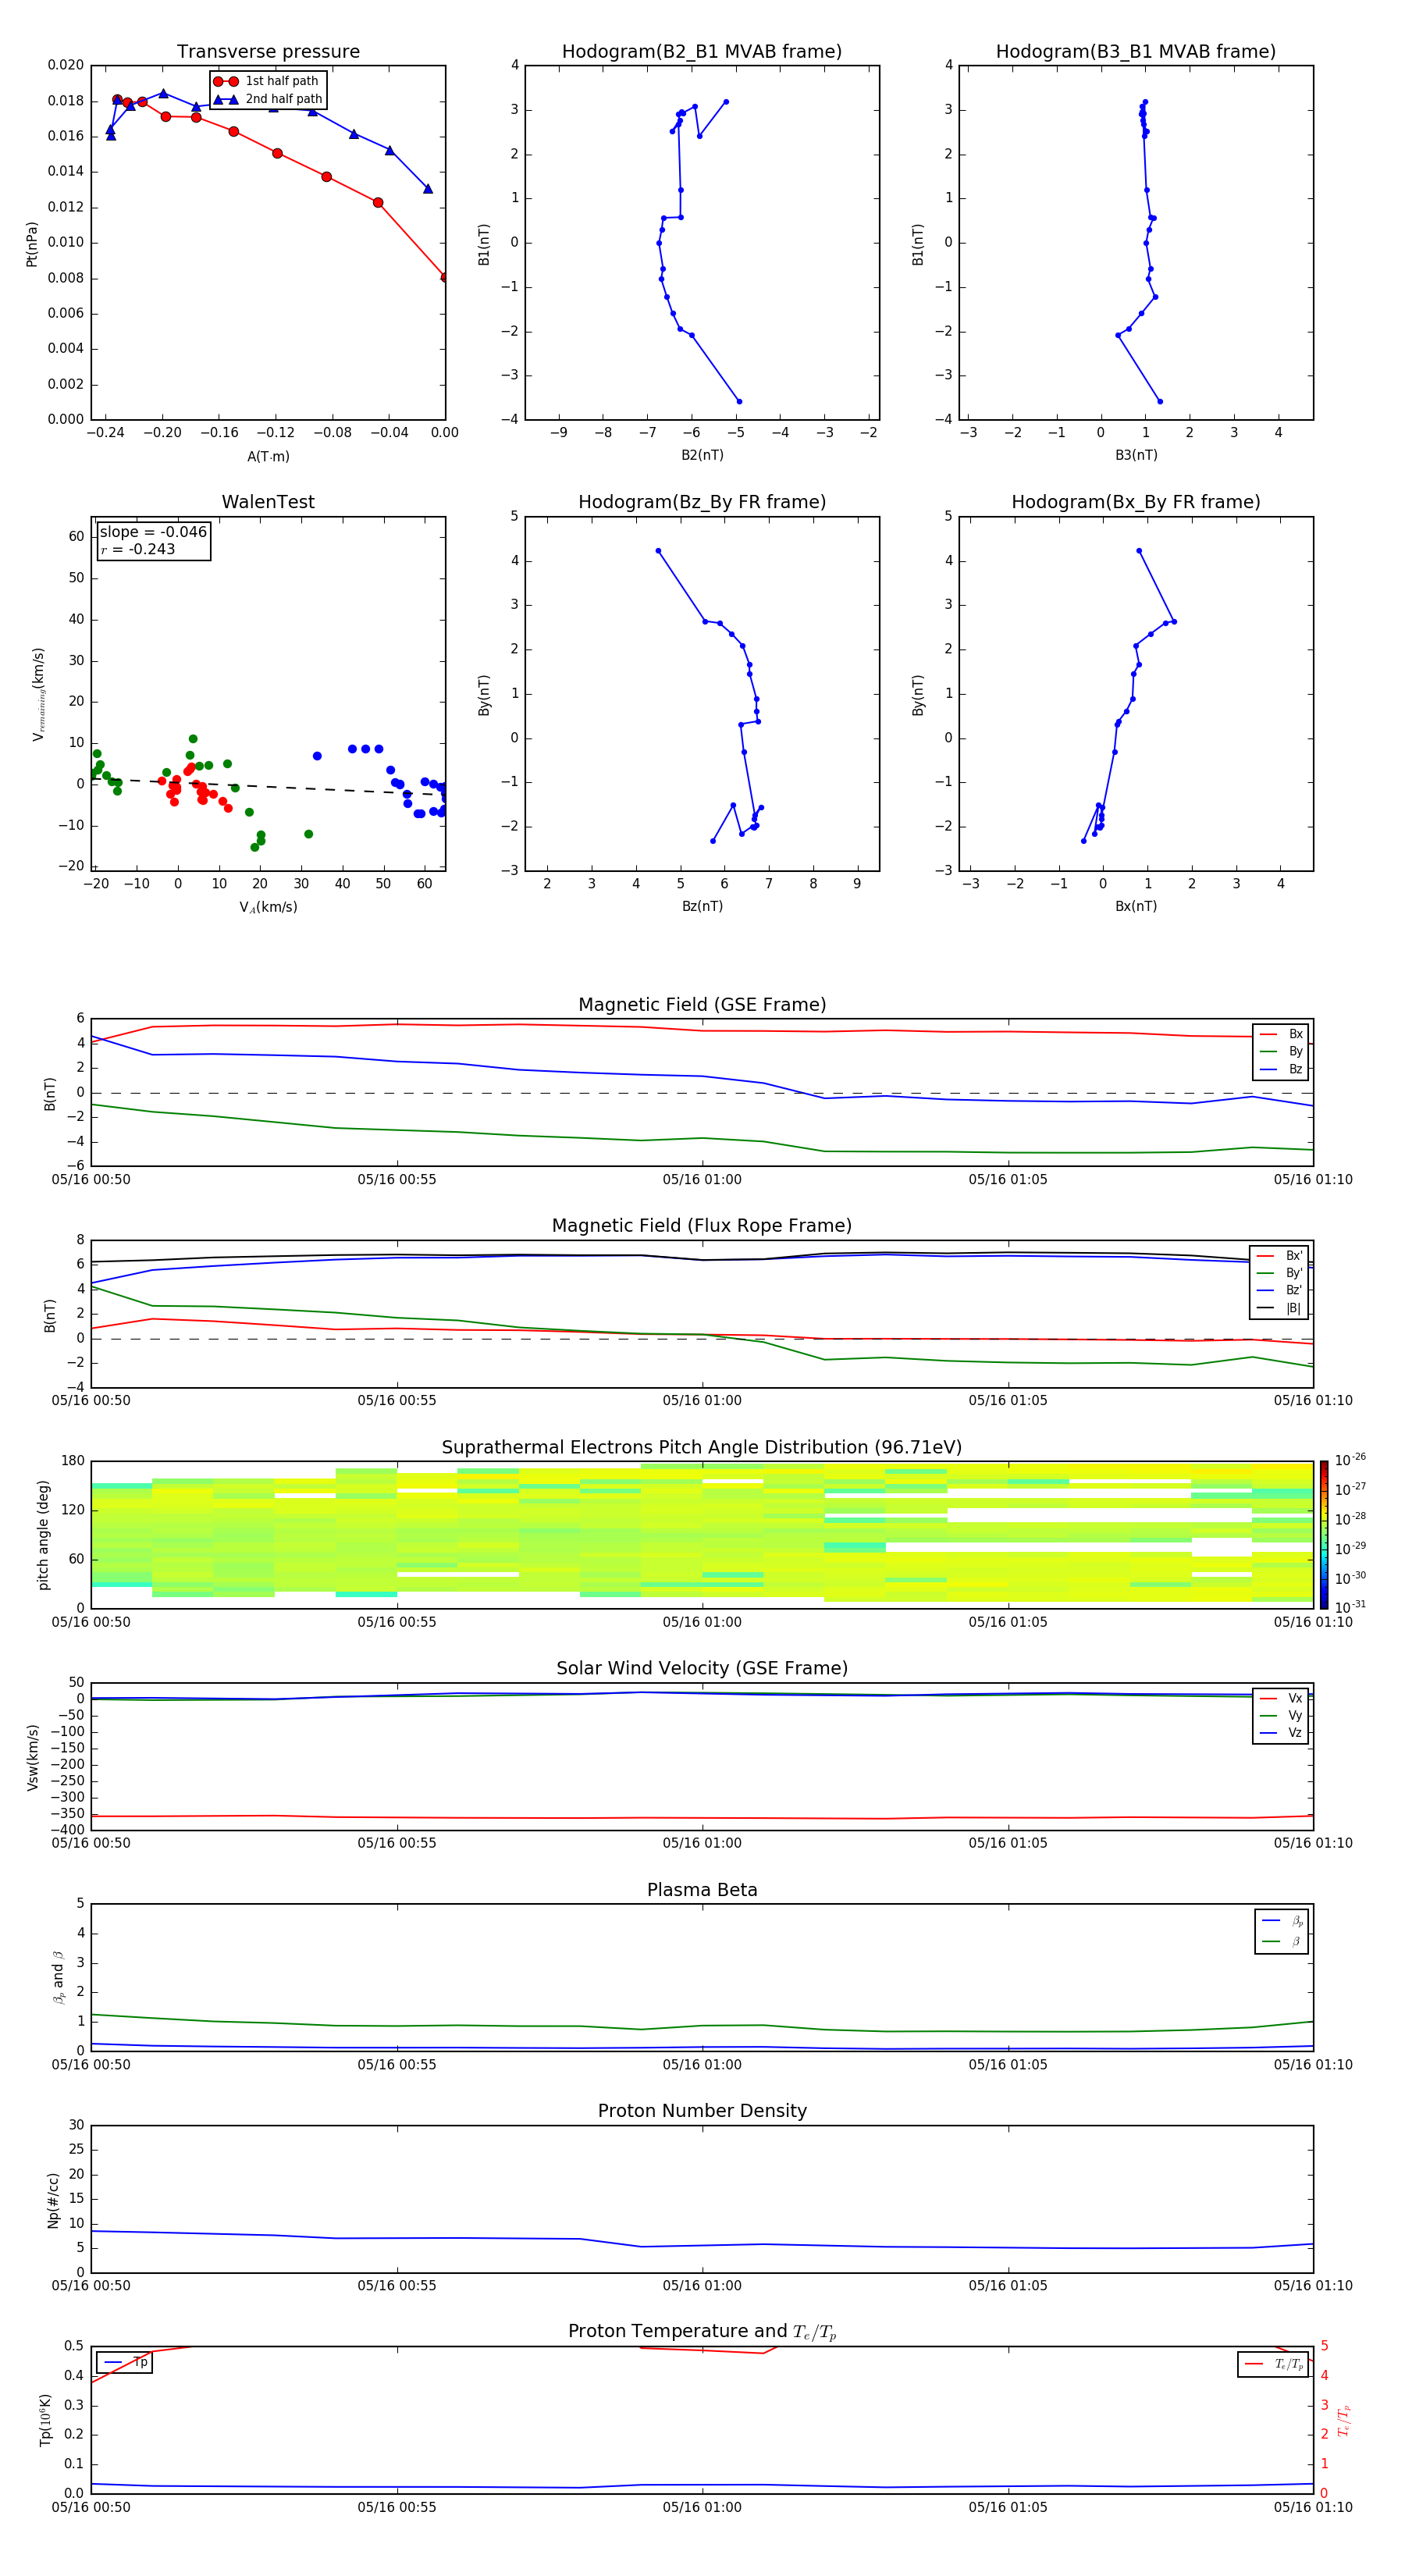This screenshot has height=2576, width=1405.
Task: Select the "2nd half path" legend entry
Action: coord(268,99)
